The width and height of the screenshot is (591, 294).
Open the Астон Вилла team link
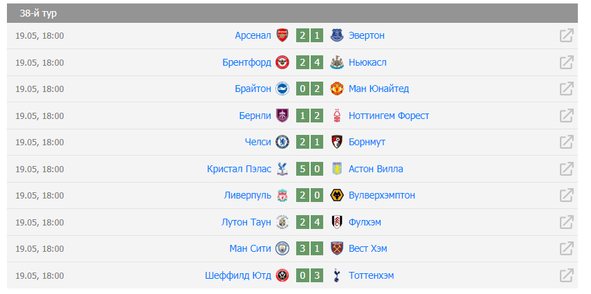pos(376,169)
